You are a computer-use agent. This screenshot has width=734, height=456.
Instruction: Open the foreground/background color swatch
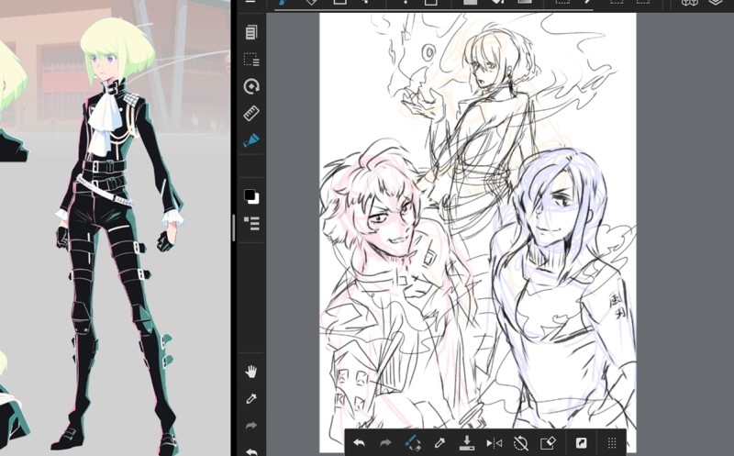tap(251, 196)
